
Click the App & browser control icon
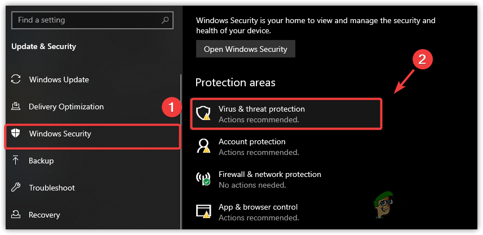[x=203, y=212]
